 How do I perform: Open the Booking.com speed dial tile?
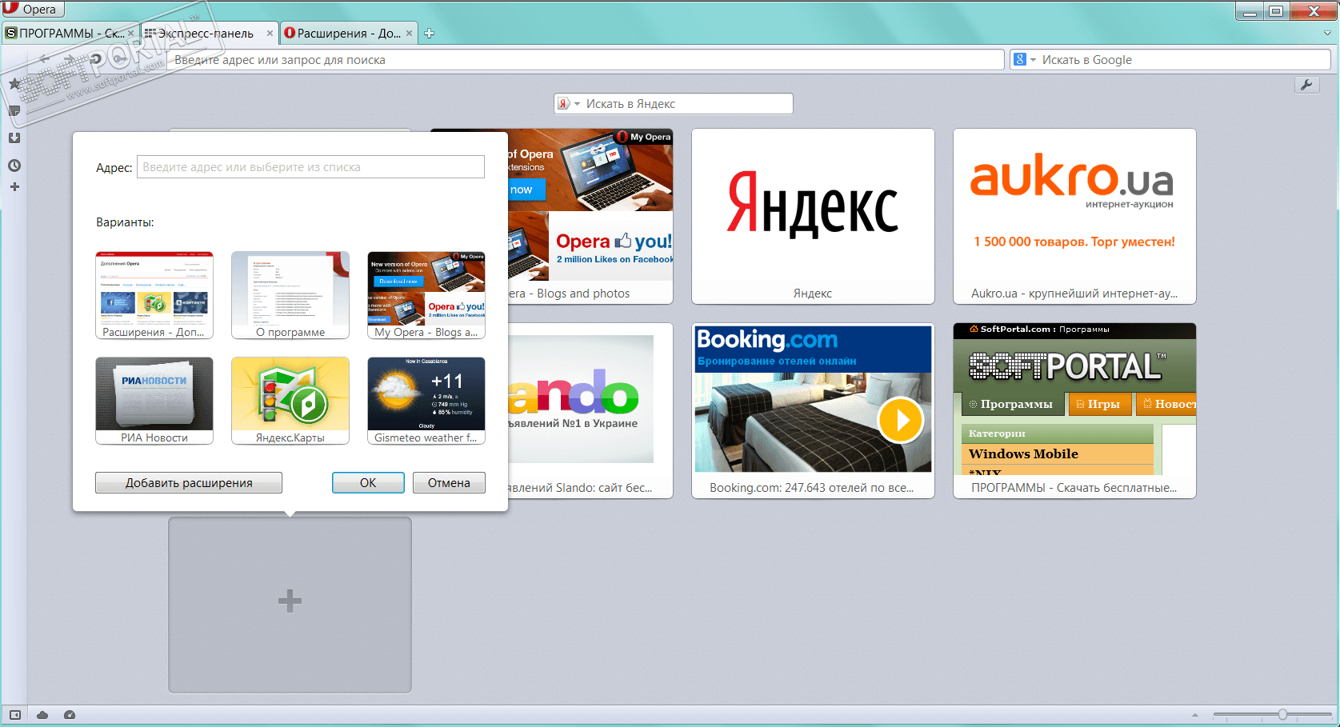pyautogui.click(x=813, y=410)
